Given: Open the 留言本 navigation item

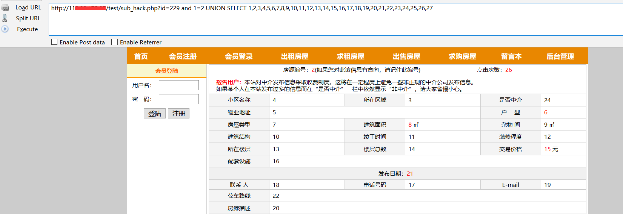Looking at the screenshot, I should 511,56.
